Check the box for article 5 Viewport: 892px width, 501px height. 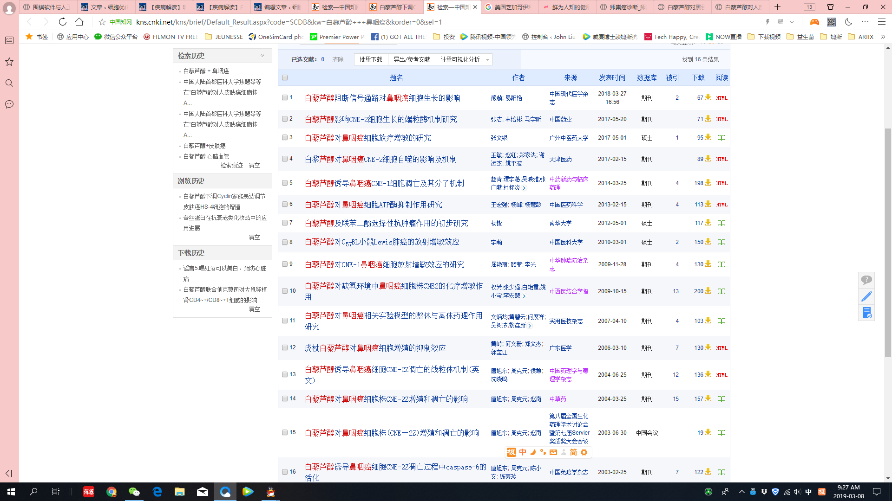(x=285, y=183)
